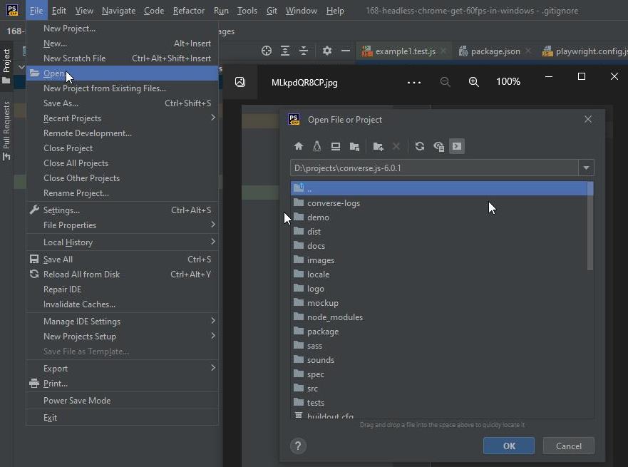Screen dimensions: 628x467
Task: Click the project directory icon
Action: point(354,146)
